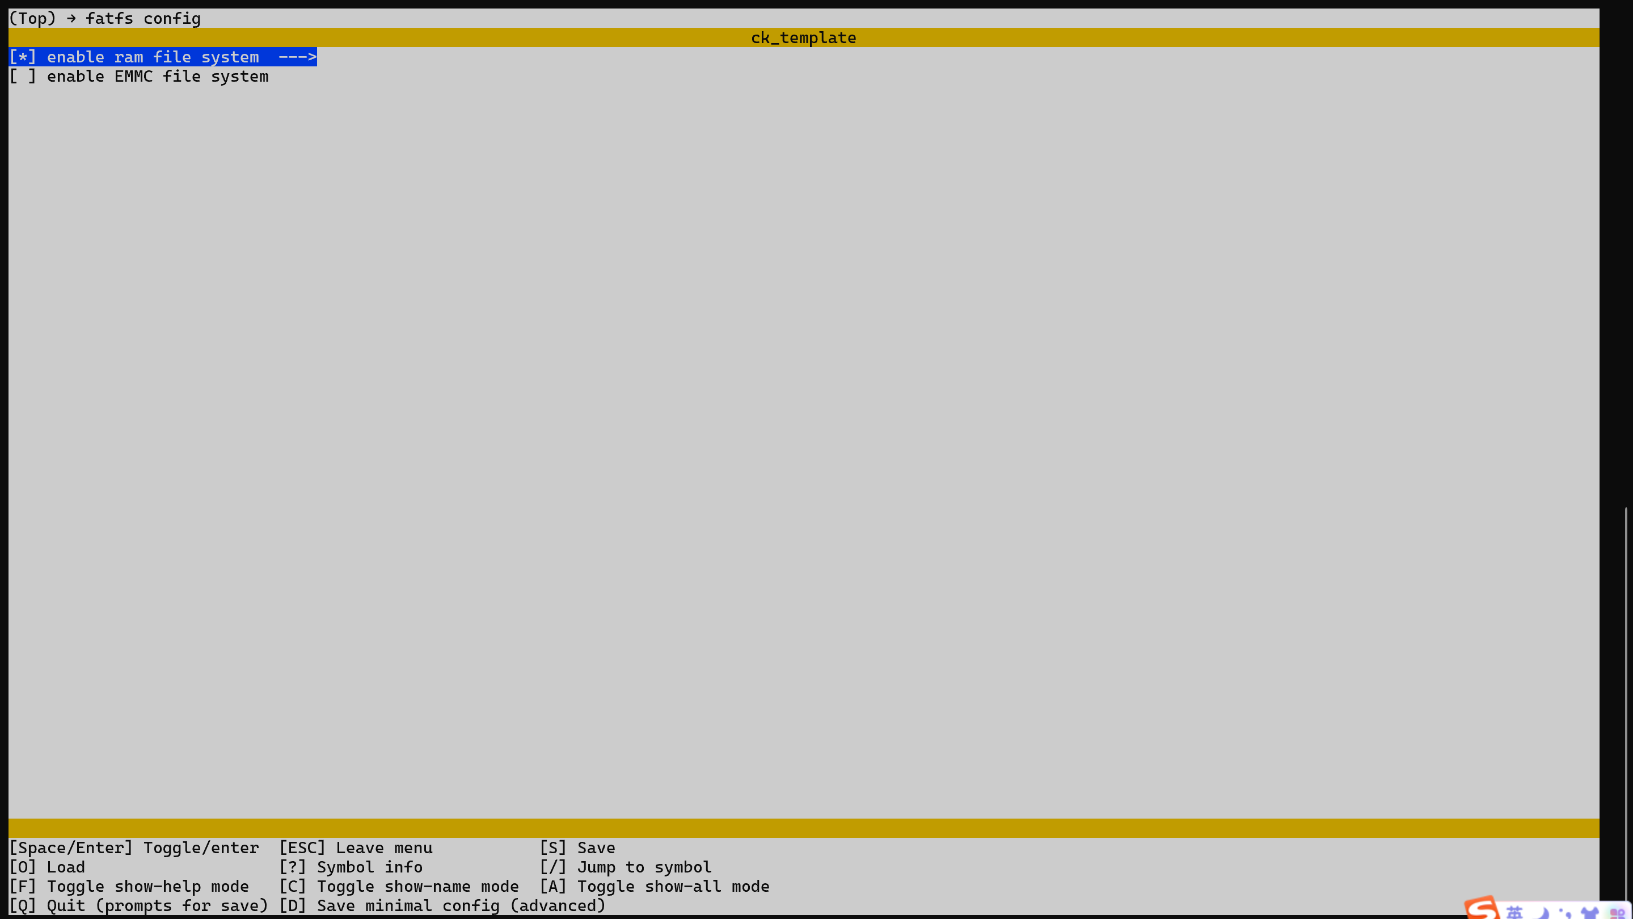This screenshot has height=919, width=1633.
Task: Go to the (Top) breadcrumb
Action: [x=32, y=18]
